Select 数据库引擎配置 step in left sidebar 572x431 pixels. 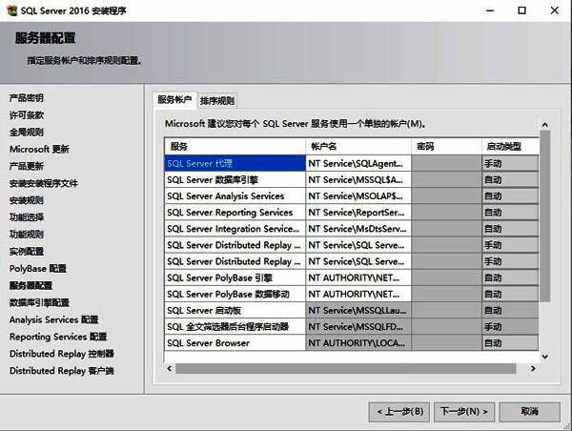point(39,302)
